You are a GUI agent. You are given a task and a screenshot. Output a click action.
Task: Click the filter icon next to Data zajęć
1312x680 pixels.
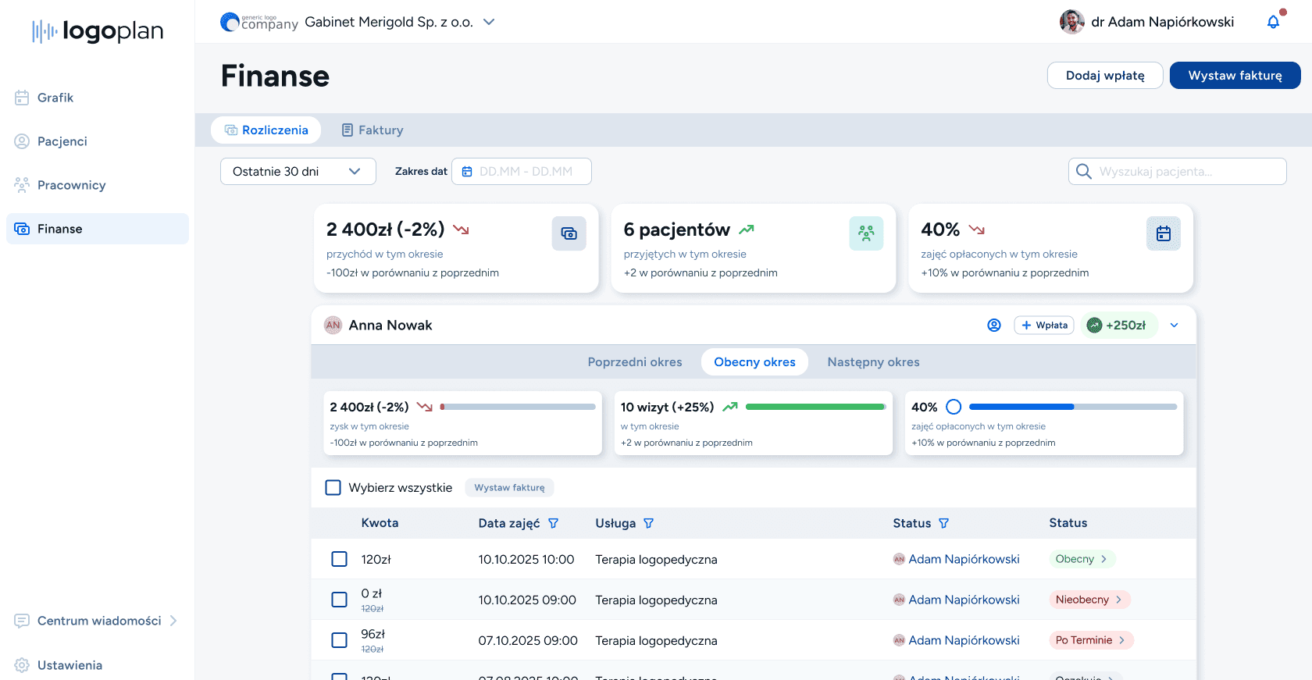[x=553, y=523]
